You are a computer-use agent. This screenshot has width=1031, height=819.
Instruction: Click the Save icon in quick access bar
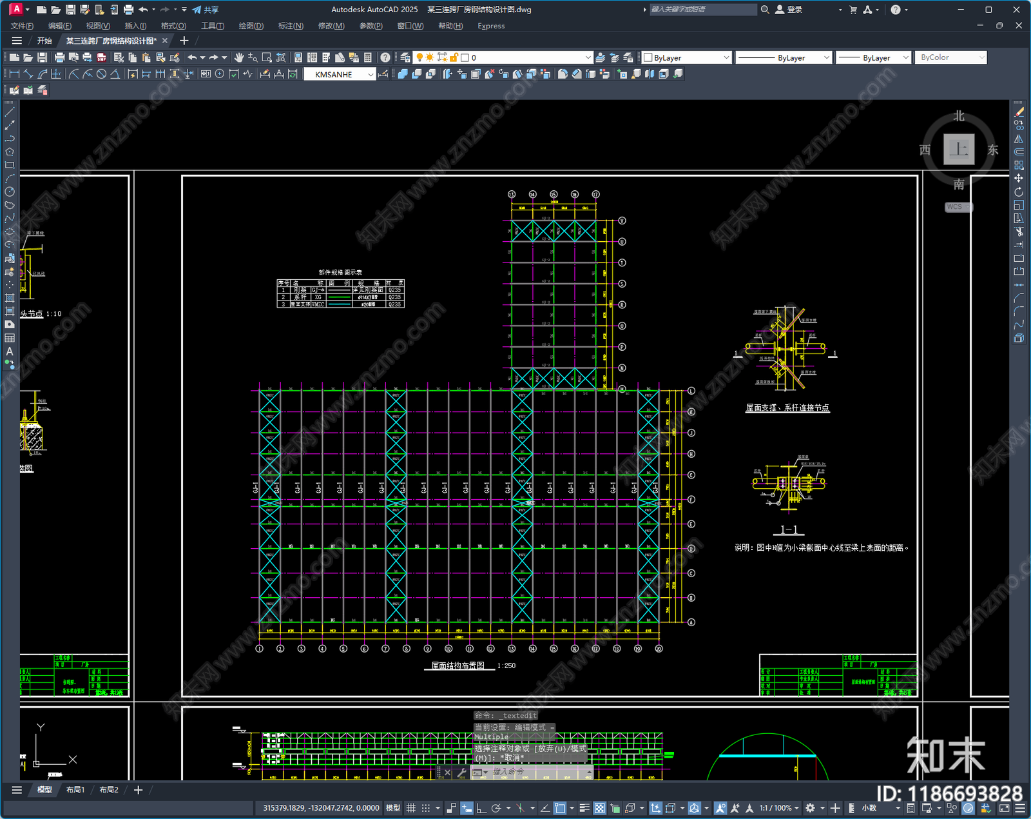70,10
